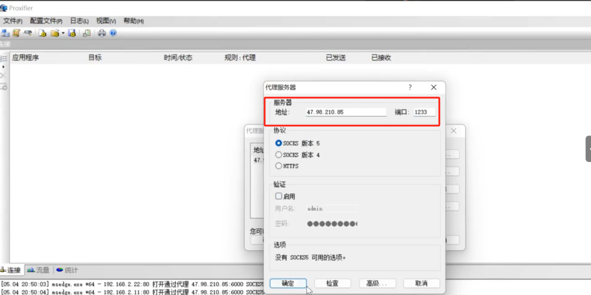Open 视图(V) menu

106,21
